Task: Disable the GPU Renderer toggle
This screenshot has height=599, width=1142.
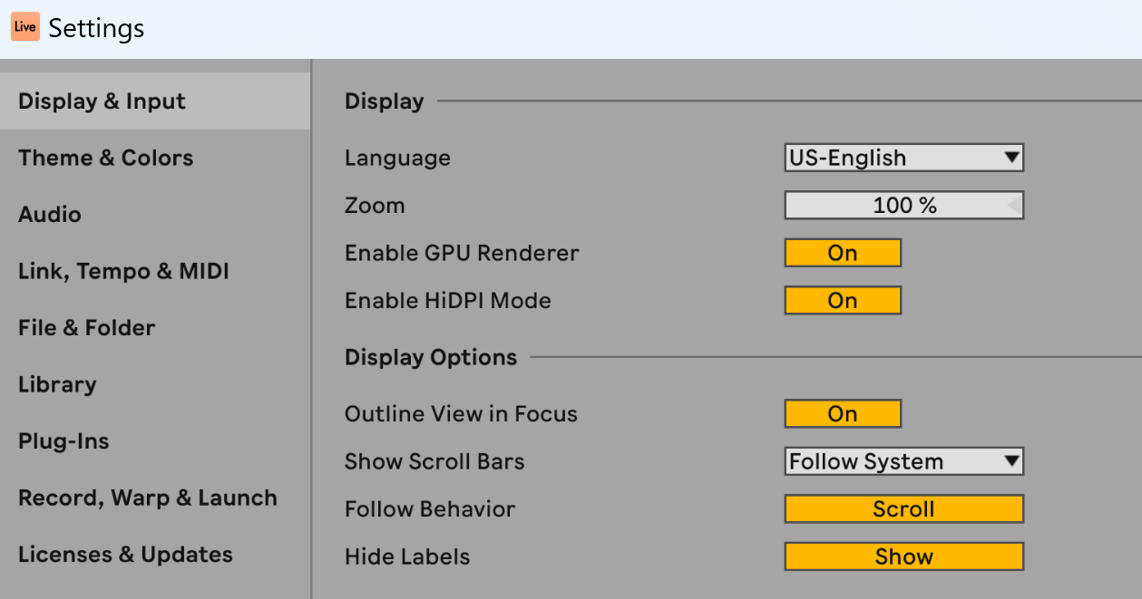Action: (842, 253)
